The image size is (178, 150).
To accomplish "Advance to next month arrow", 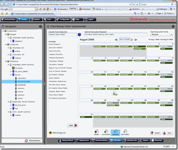I will click(x=136, y=40).
